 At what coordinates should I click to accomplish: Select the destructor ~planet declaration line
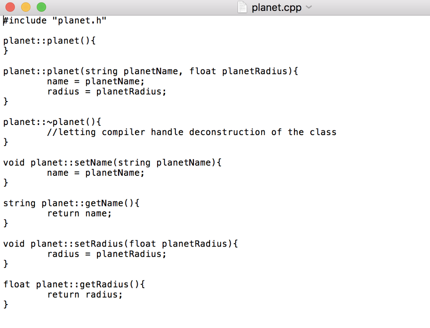click(51, 122)
